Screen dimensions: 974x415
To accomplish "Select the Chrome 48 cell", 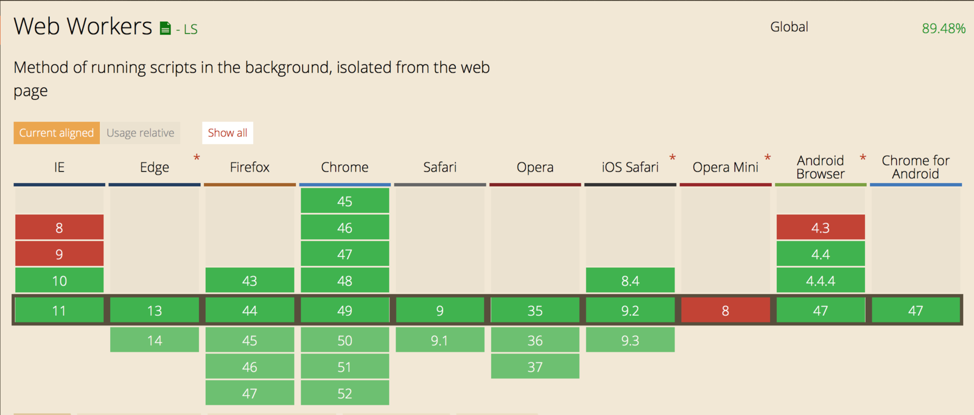I will click(345, 281).
